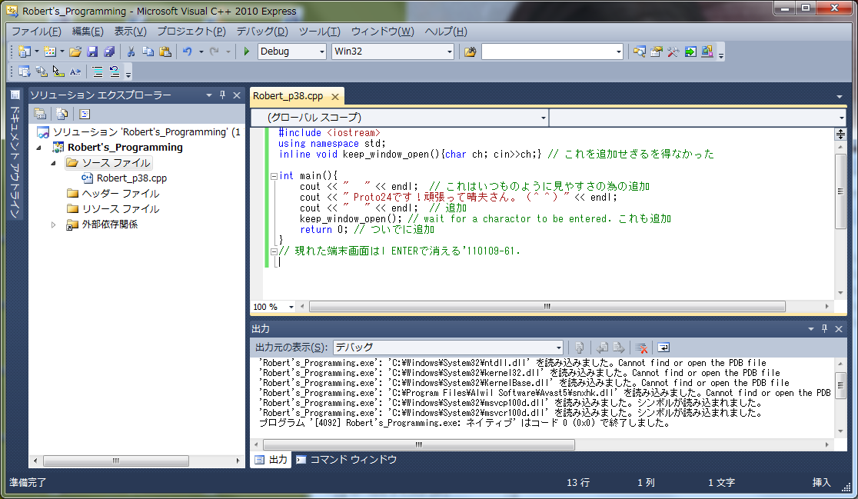Click the Paste clipboard icon
Image resolution: width=858 pixels, height=499 pixels.
(x=165, y=52)
